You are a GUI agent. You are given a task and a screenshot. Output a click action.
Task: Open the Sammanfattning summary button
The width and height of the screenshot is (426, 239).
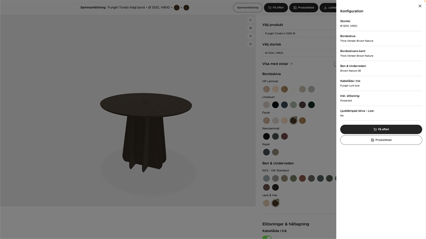coord(248,7)
